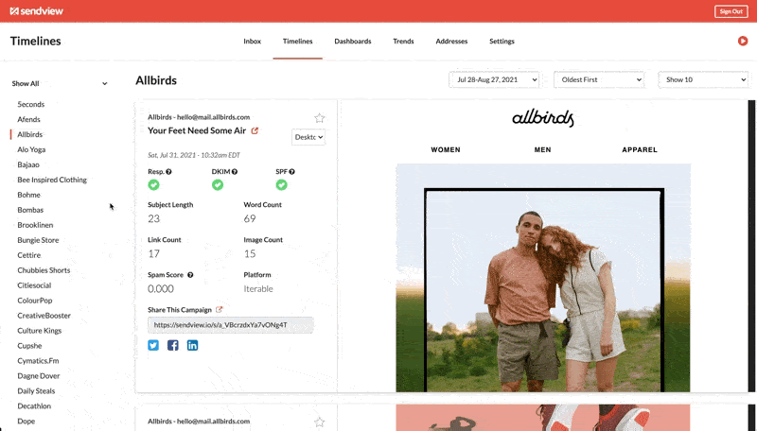Click the DKIM help question icon

pyautogui.click(x=234, y=172)
